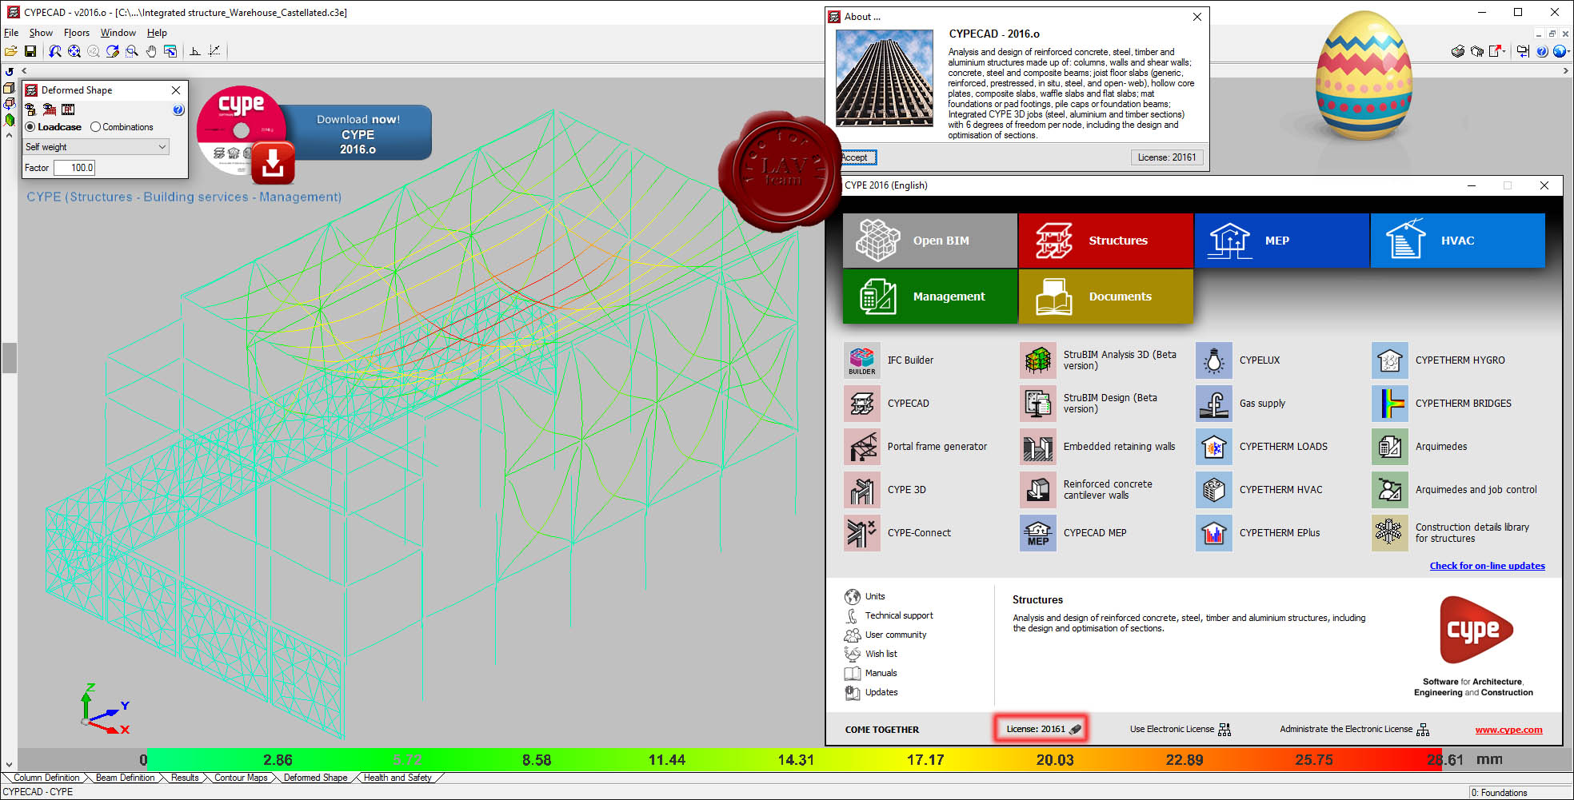The image size is (1574, 800).
Task: Click the window view switch icon
Action: tap(170, 51)
